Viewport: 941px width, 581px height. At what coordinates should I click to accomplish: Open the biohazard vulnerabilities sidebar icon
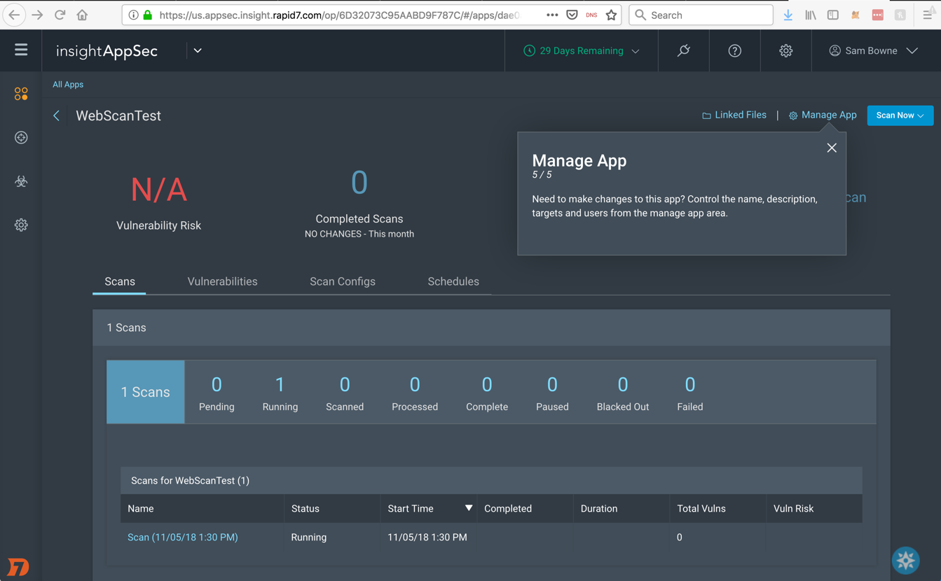[x=21, y=181]
